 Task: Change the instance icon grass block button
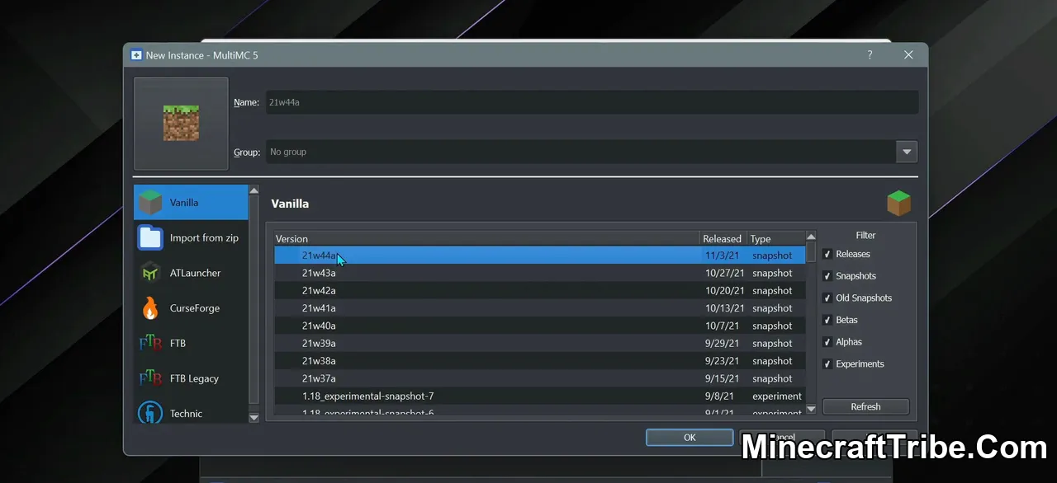pos(181,124)
